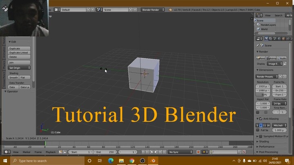Viewport: 294px width, 165px height.
Task: Jump to the first frame in timeline
Action: tap(143, 152)
